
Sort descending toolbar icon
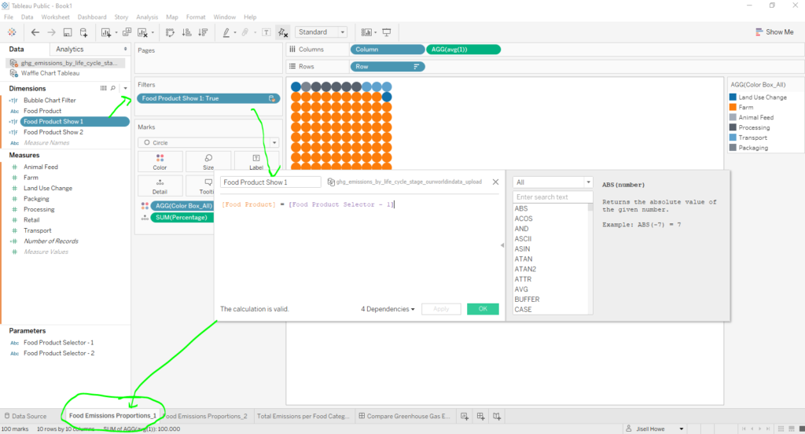[204, 32]
